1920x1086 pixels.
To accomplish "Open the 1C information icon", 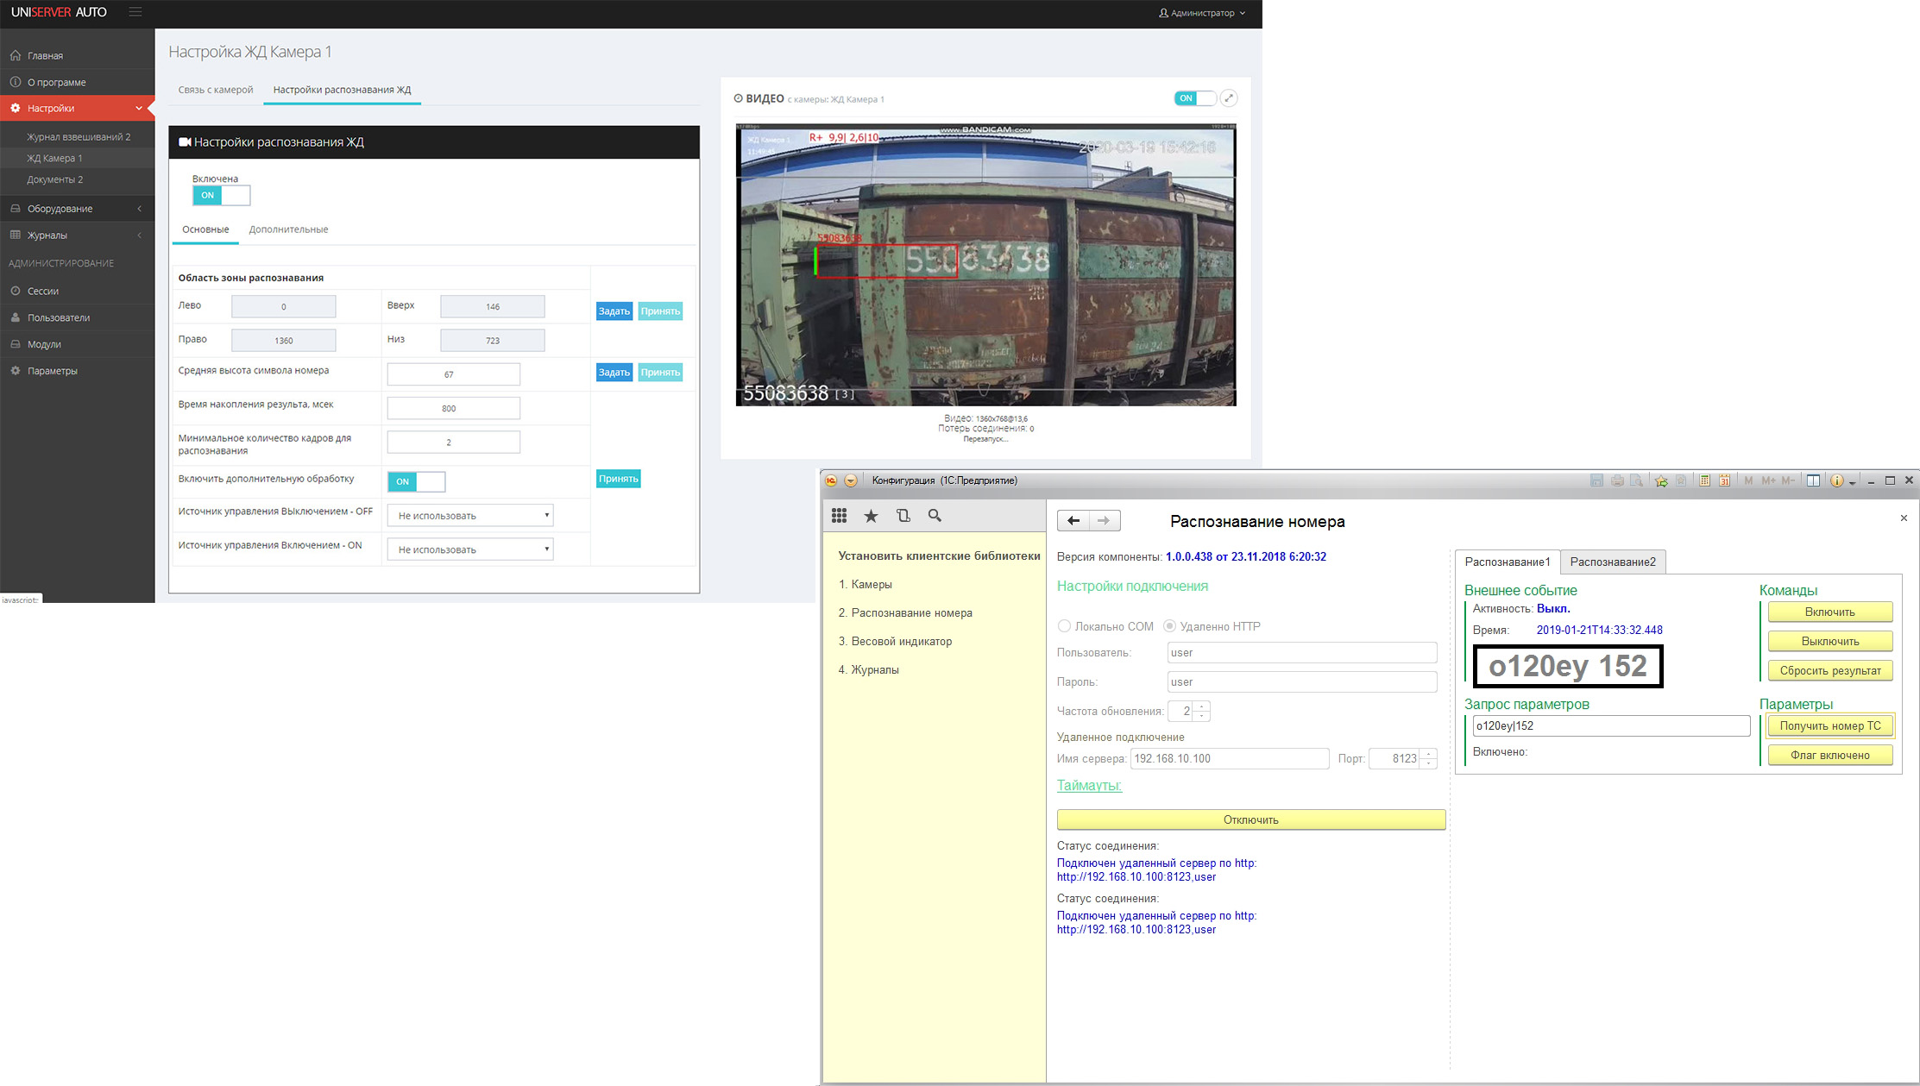I will point(1836,480).
